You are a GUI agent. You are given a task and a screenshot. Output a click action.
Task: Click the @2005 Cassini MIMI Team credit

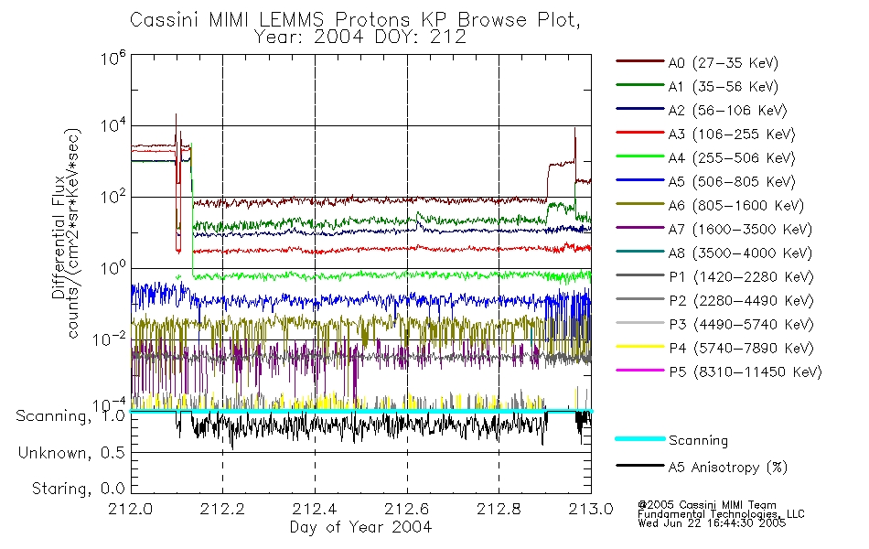tap(707, 505)
